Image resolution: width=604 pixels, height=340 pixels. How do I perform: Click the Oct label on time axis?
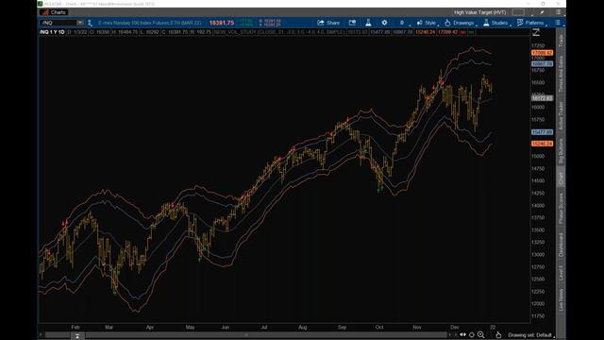(379, 327)
